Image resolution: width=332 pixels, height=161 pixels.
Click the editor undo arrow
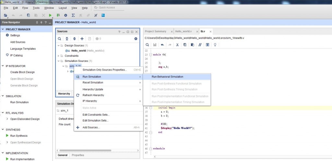click(x=162, y=45)
